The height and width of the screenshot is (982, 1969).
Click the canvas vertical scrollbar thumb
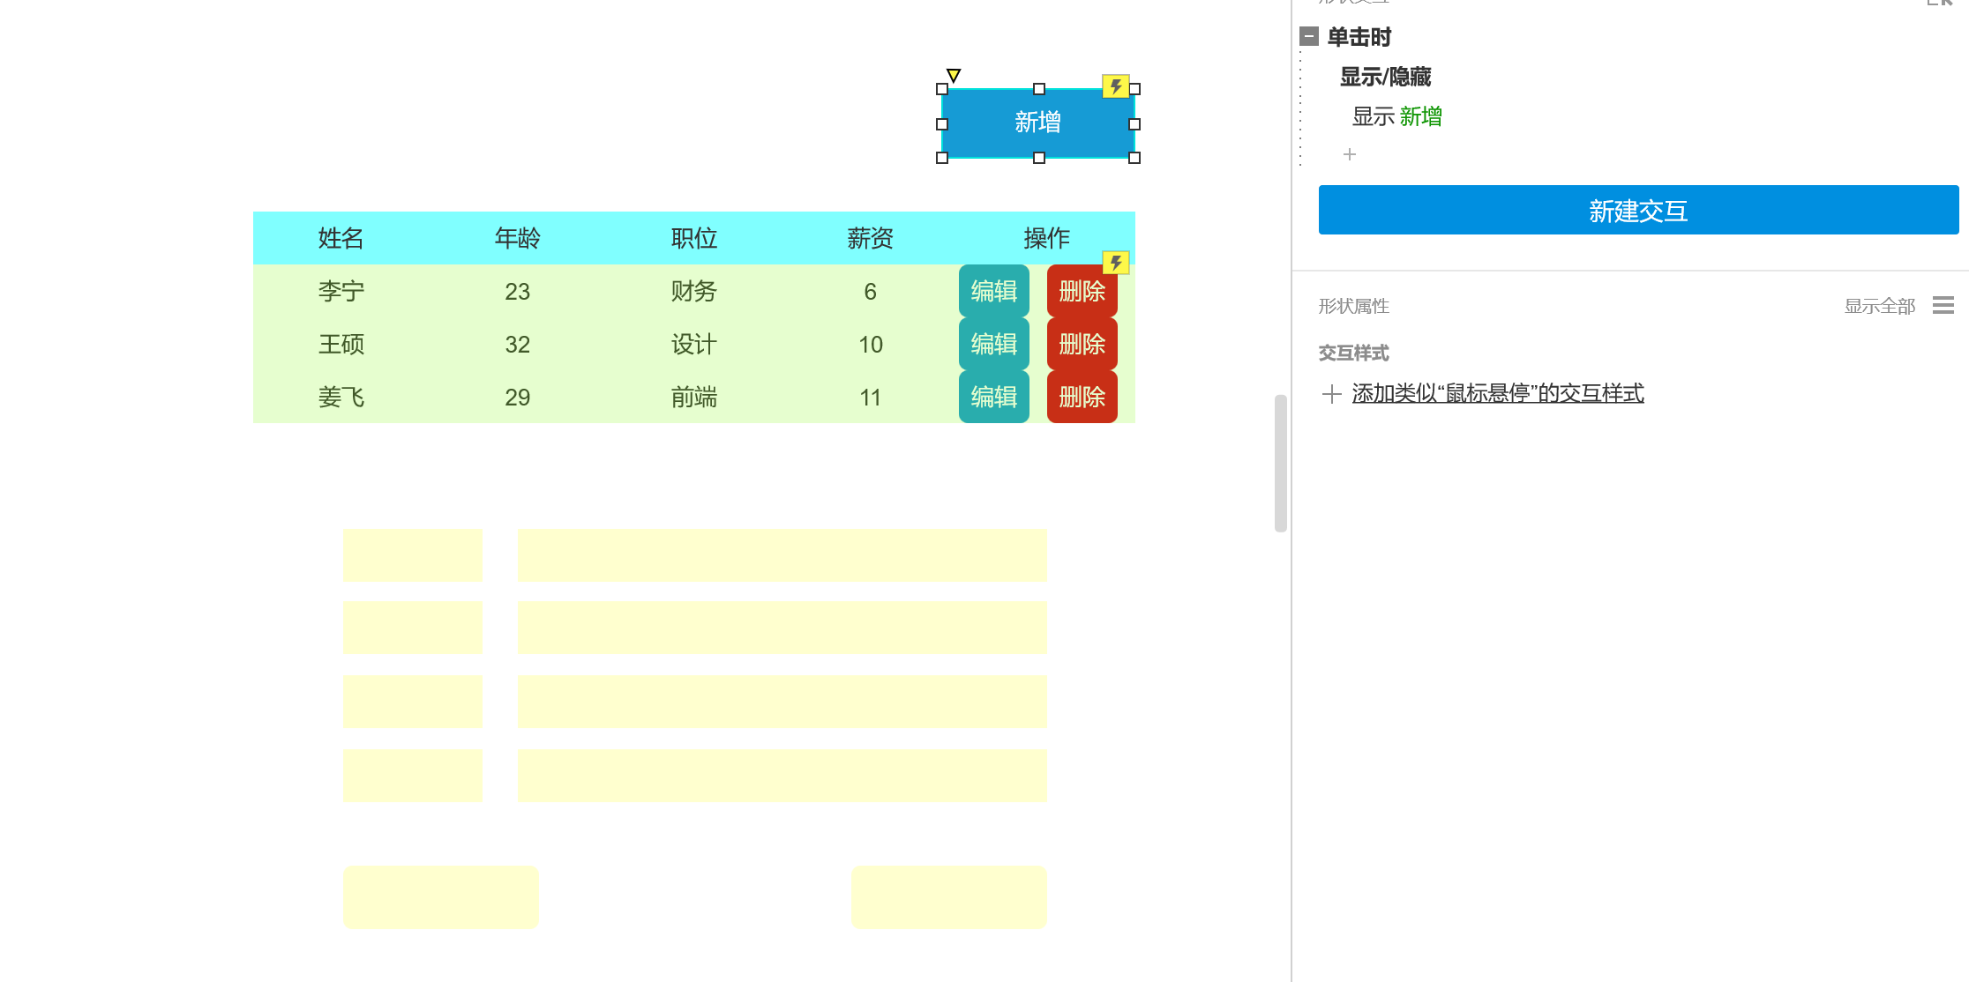click(x=1280, y=463)
